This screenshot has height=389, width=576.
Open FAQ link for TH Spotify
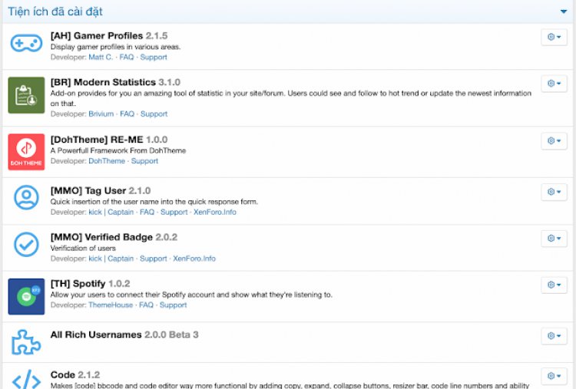[146, 305]
